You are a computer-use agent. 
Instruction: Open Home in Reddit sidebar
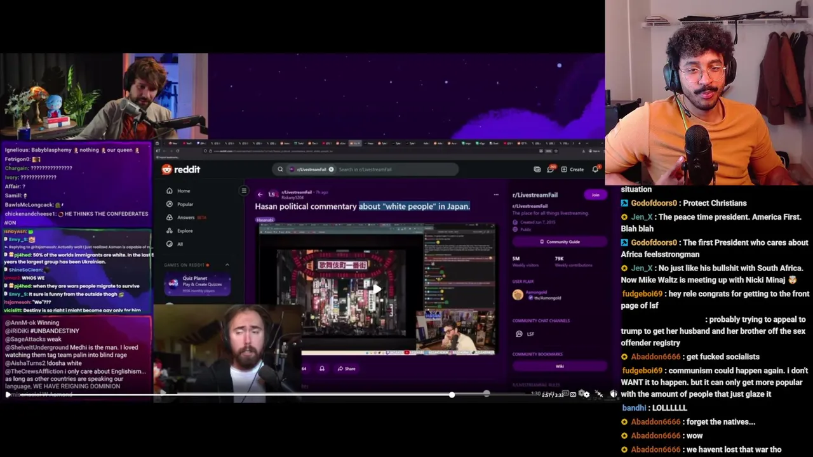[184, 191]
